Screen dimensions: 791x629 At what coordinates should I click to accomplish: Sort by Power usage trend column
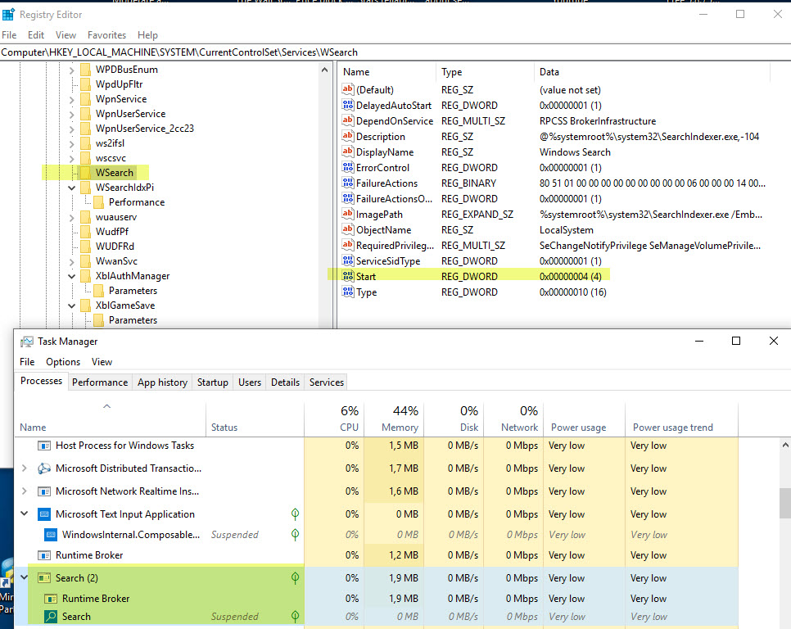[x=681, y=419]
